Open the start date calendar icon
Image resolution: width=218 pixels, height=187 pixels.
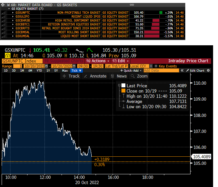(46, 66)
